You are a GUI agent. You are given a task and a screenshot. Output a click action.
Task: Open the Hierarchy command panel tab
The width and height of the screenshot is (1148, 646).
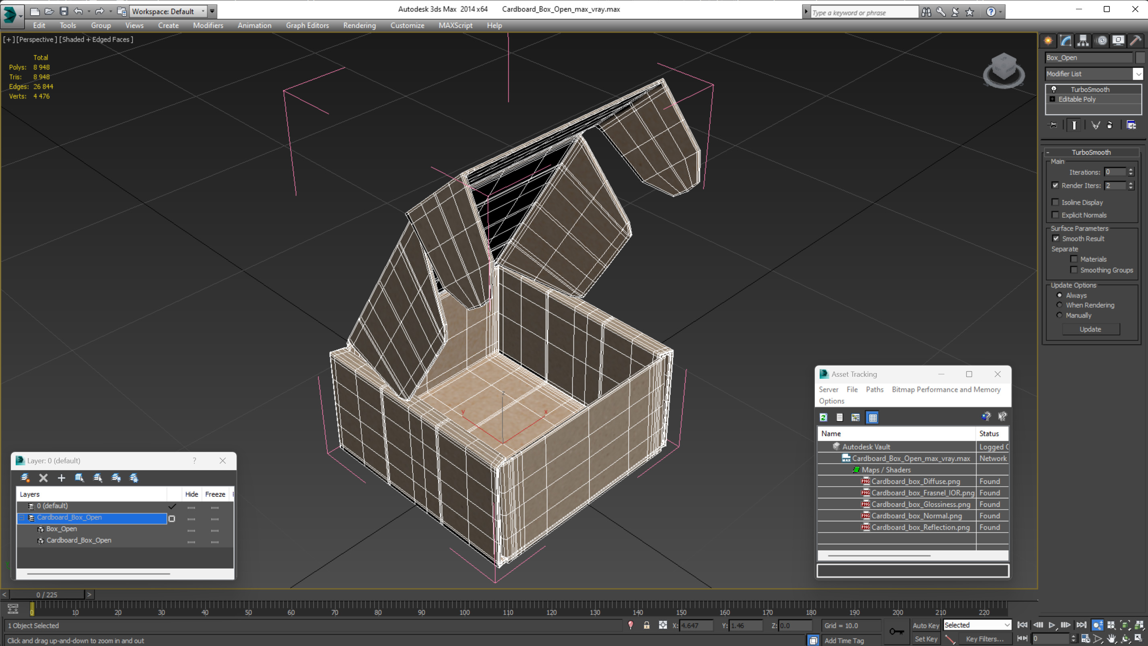pos(1083,41)
